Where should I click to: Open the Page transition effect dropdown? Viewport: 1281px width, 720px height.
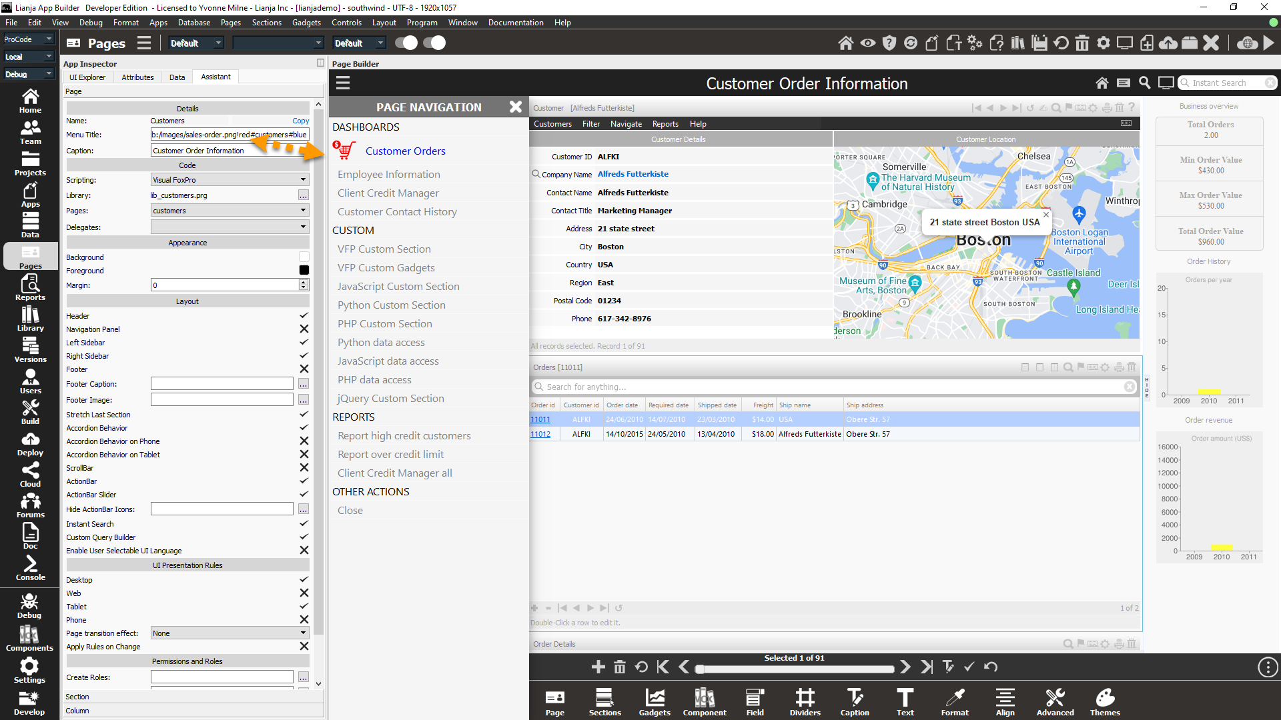pyautogui.click(x=303, y=633)
